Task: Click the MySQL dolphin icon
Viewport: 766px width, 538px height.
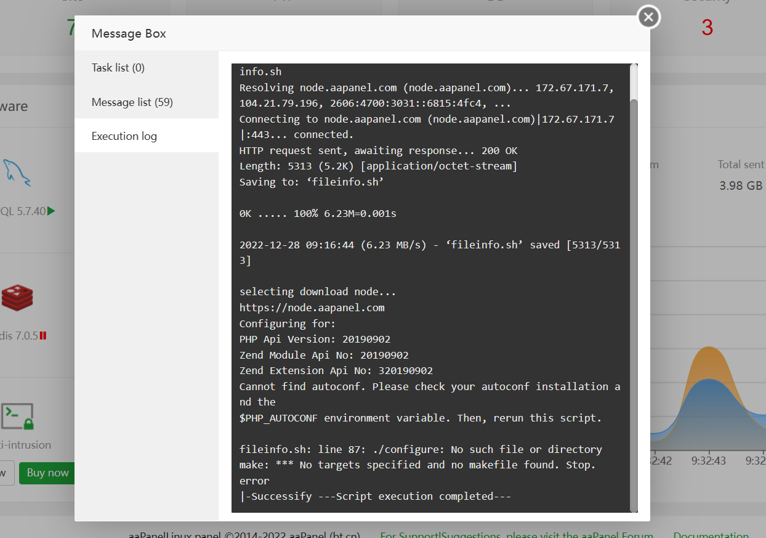Action: tap(17, 173)
